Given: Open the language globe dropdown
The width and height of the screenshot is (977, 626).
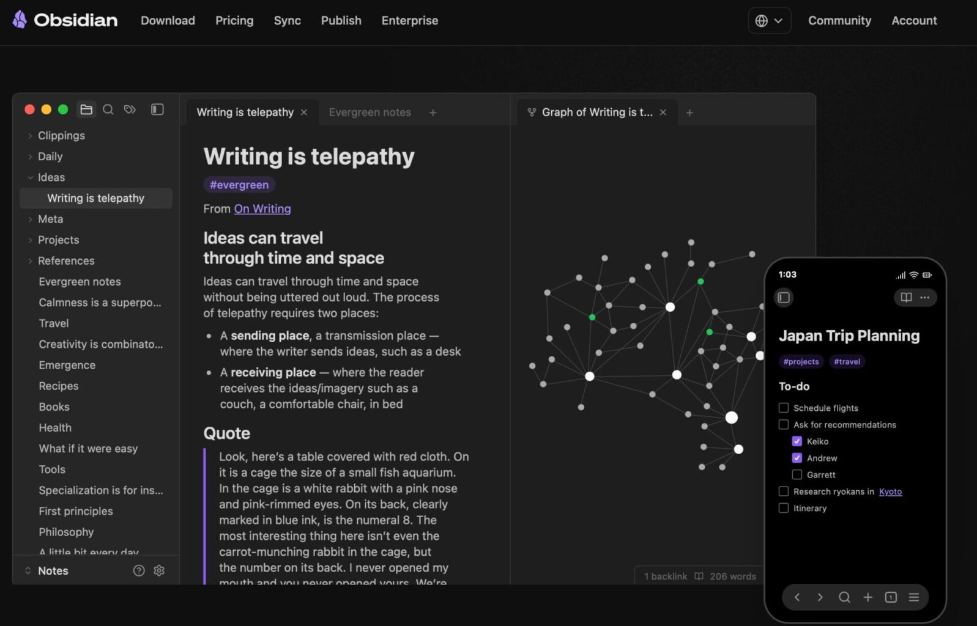Looking at the screenshot, I should (x=769, y=21).
